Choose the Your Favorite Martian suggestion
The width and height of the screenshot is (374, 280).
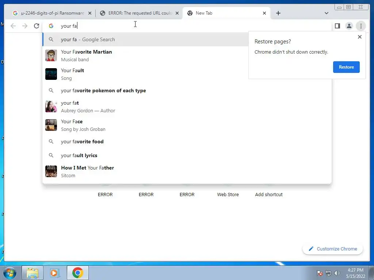click(x=145, y=55)
